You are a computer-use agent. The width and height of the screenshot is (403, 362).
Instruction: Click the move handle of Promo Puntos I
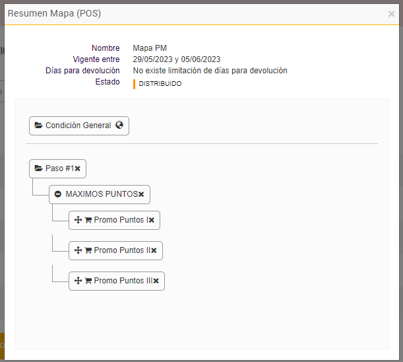(x=78, y=220)
